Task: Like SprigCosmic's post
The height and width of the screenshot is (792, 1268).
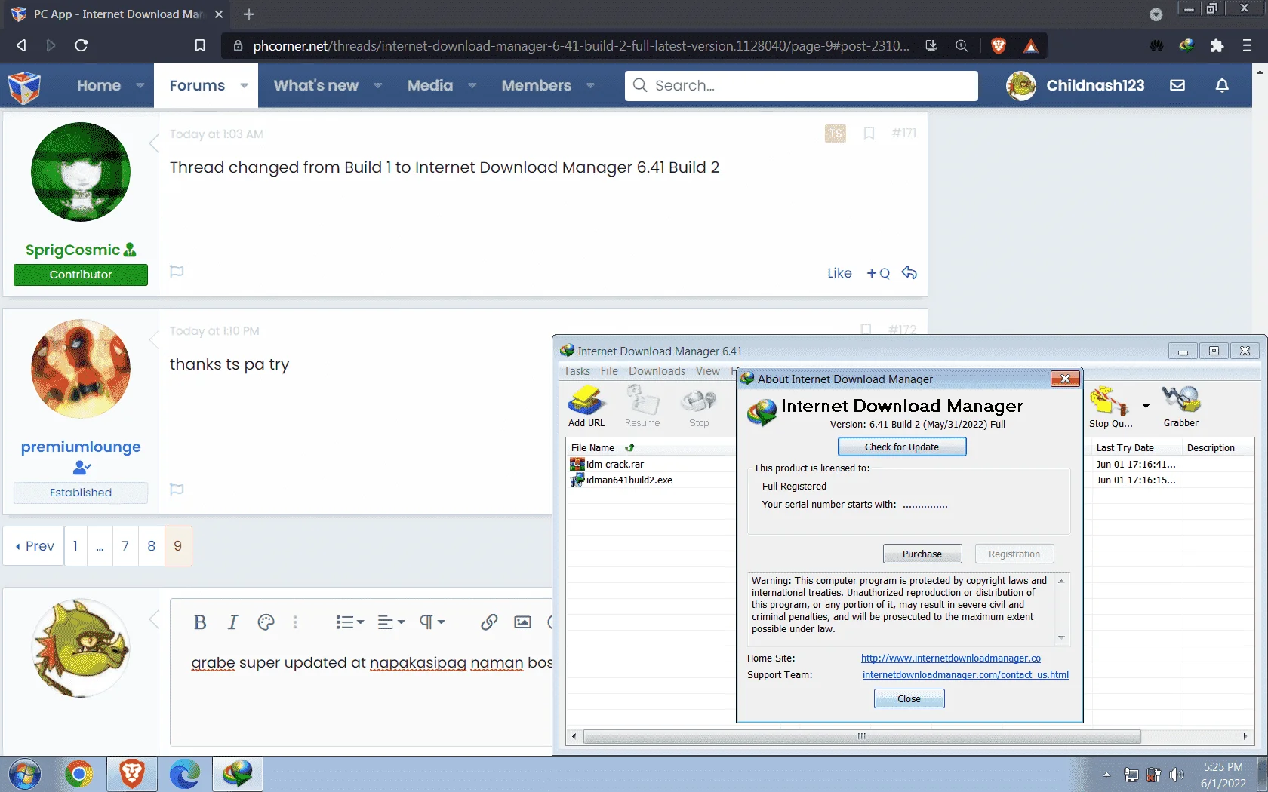Action: pyautogui.click(x=839, y=273)
